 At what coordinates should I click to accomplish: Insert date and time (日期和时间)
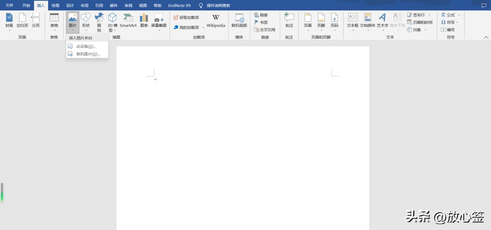pos(420,23)
